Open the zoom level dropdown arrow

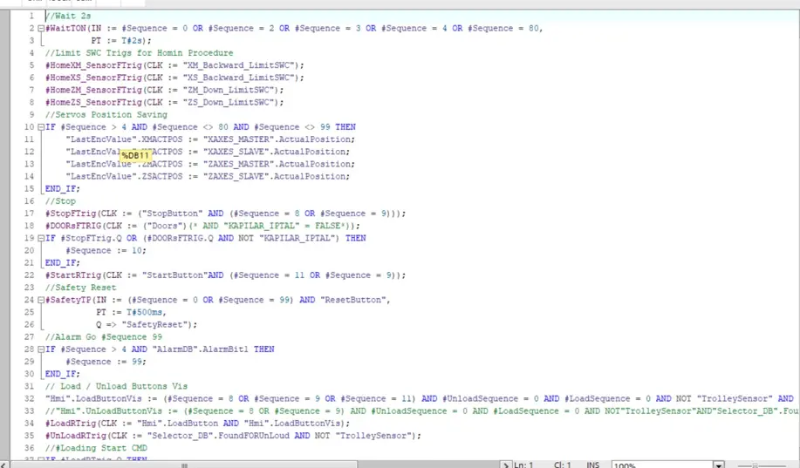pyautogui.click(x=718, y=465)
